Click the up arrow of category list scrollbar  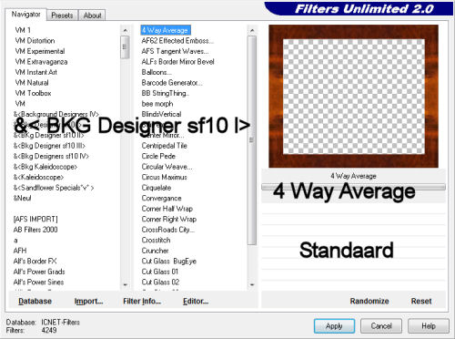coord(125,30)
